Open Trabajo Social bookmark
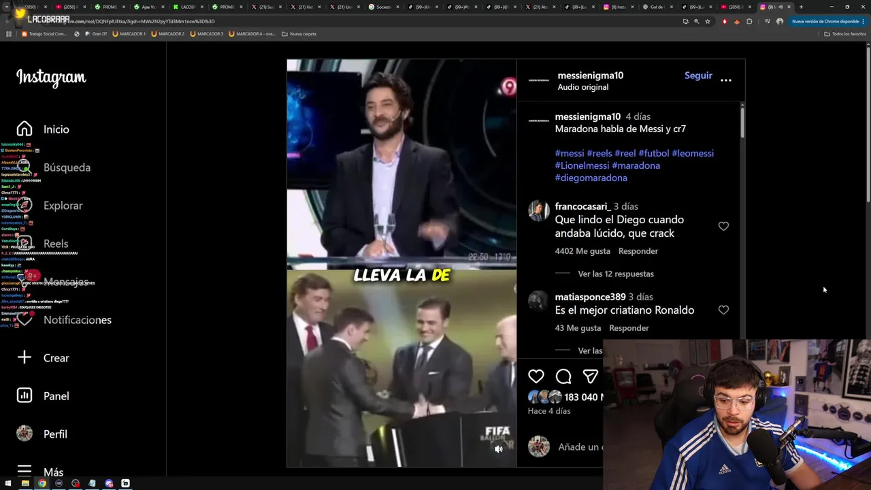Image resolution: width=871 pixels, height=490 pixels. (44, 33)
